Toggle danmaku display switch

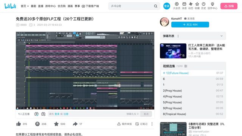point(36,114)
